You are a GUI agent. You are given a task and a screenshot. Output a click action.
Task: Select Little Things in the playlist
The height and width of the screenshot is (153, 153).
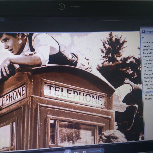[148, 49]
